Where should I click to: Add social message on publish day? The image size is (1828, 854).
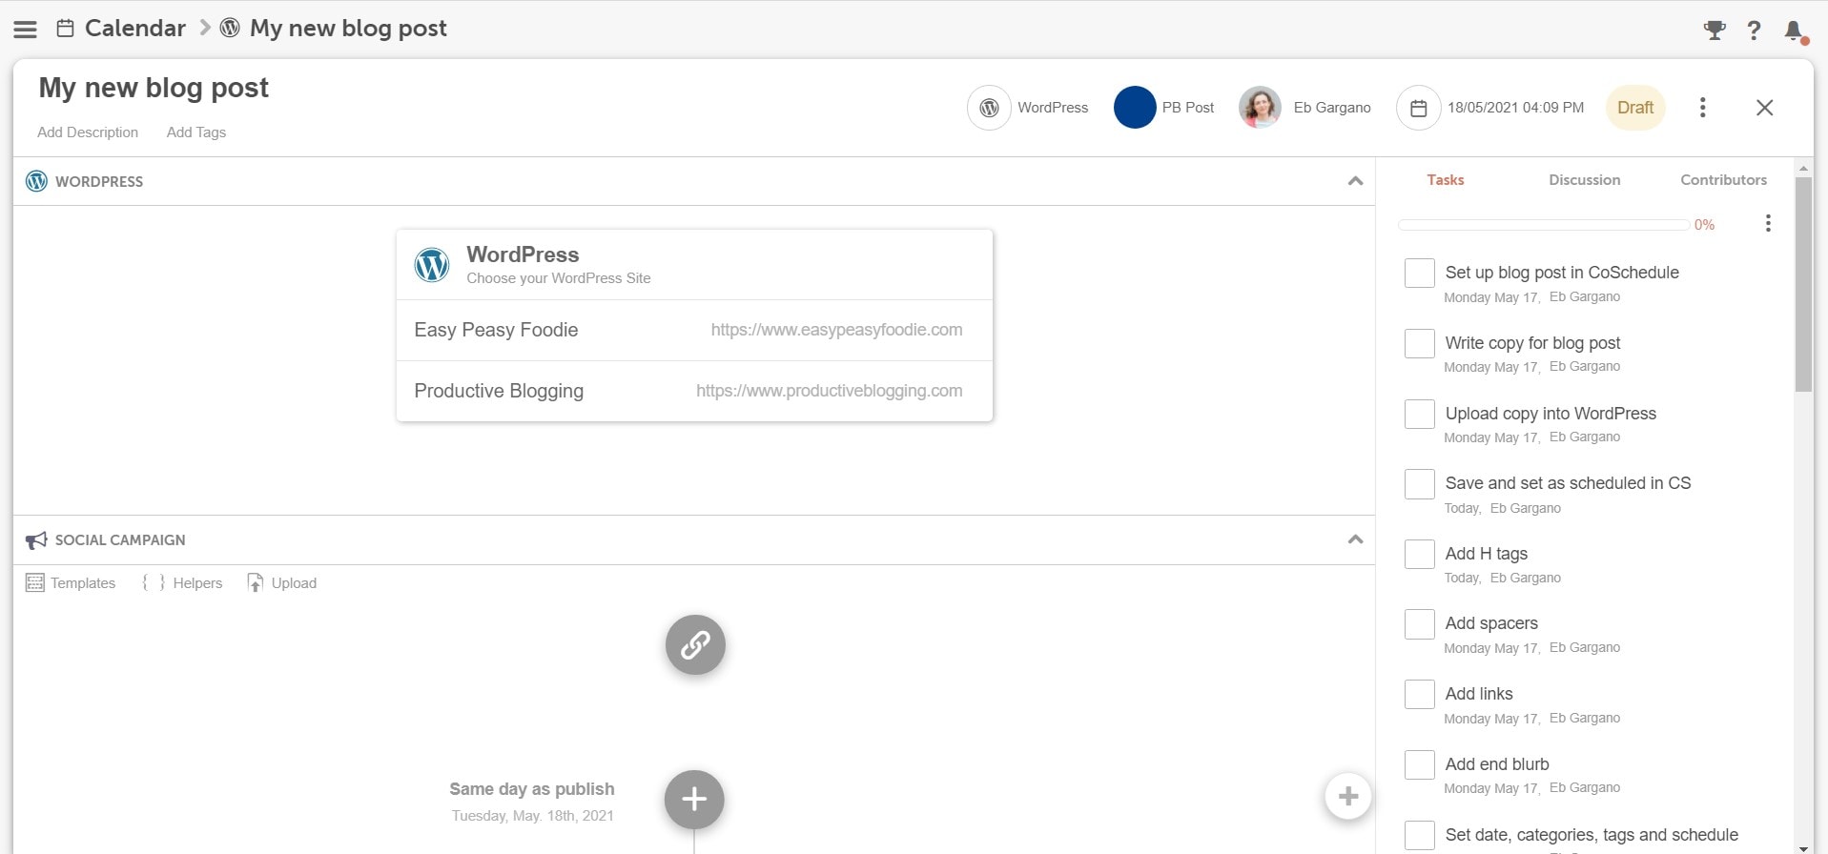tap(694, 800)
